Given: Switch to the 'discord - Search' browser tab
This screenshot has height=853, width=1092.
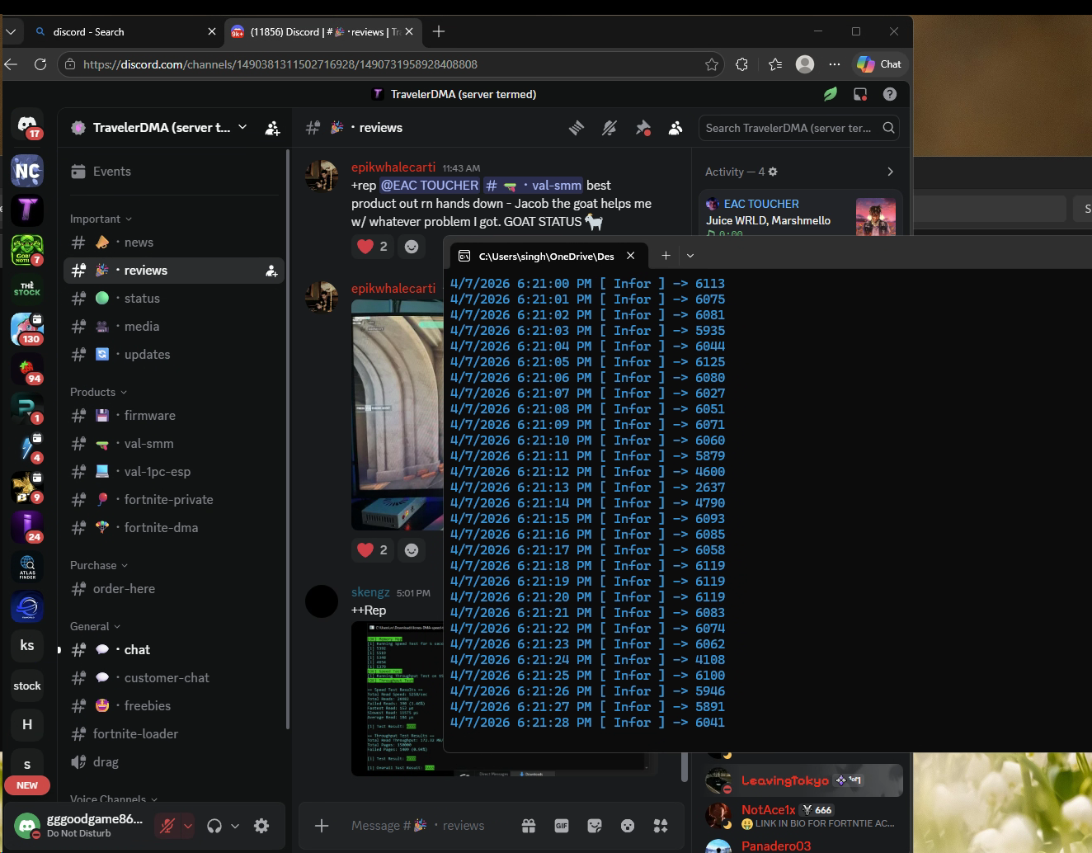Looking at the screenshot, I should pos(124,31).
